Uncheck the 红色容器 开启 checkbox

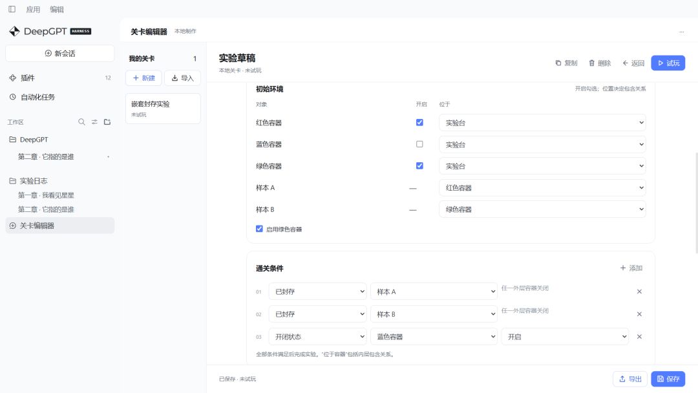pos(419,122)
